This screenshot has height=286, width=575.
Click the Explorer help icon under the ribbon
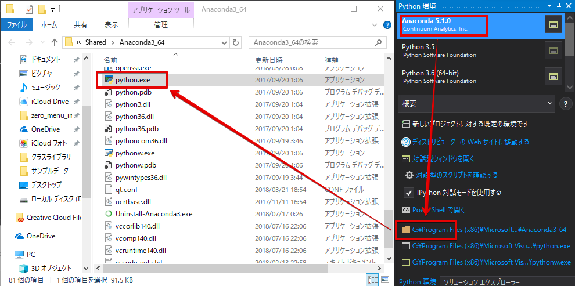[387, 25]
